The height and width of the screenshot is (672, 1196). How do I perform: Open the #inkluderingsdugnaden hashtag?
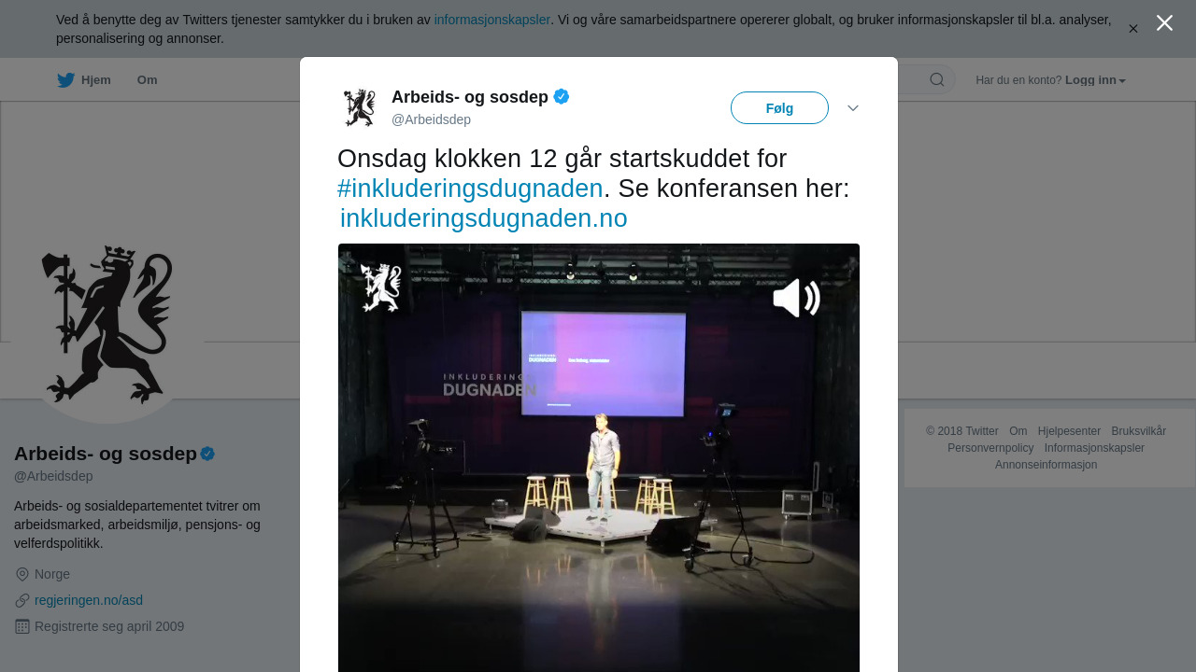[470, 189]
